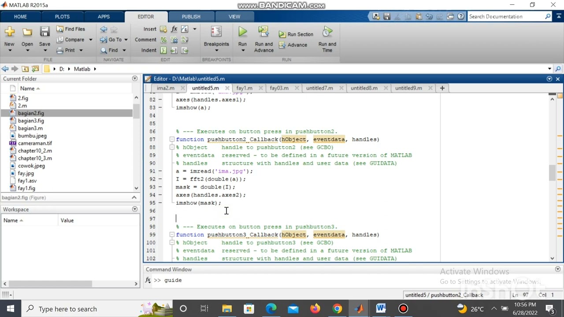Collapse pushbutton2_Callback function at line 87
The width and height of the screenshot is (564, 317).
(x=172, y=140)
